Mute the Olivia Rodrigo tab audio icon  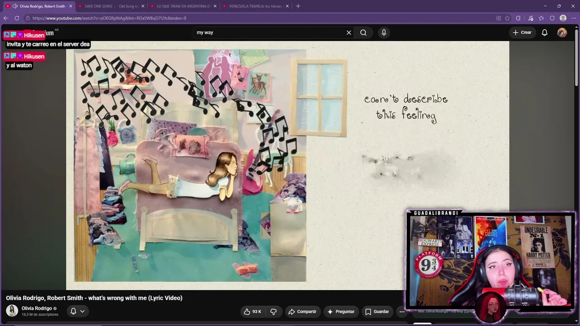pos(15,6)
